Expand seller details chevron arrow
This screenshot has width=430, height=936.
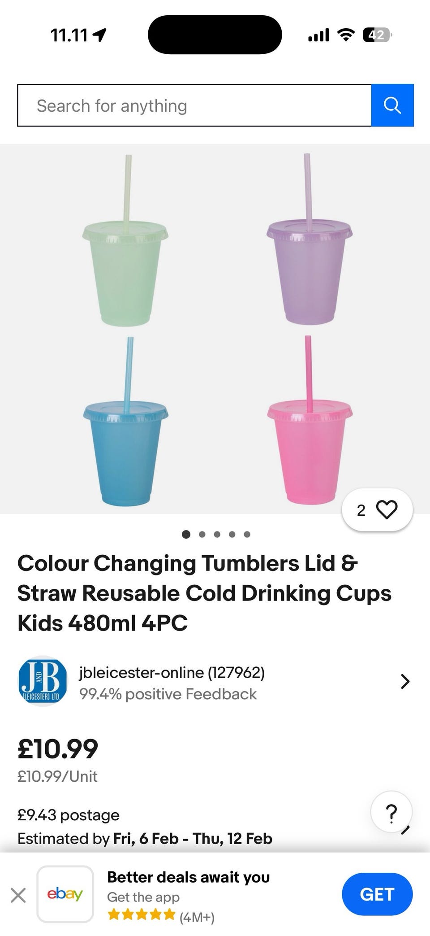click(405, 681)
